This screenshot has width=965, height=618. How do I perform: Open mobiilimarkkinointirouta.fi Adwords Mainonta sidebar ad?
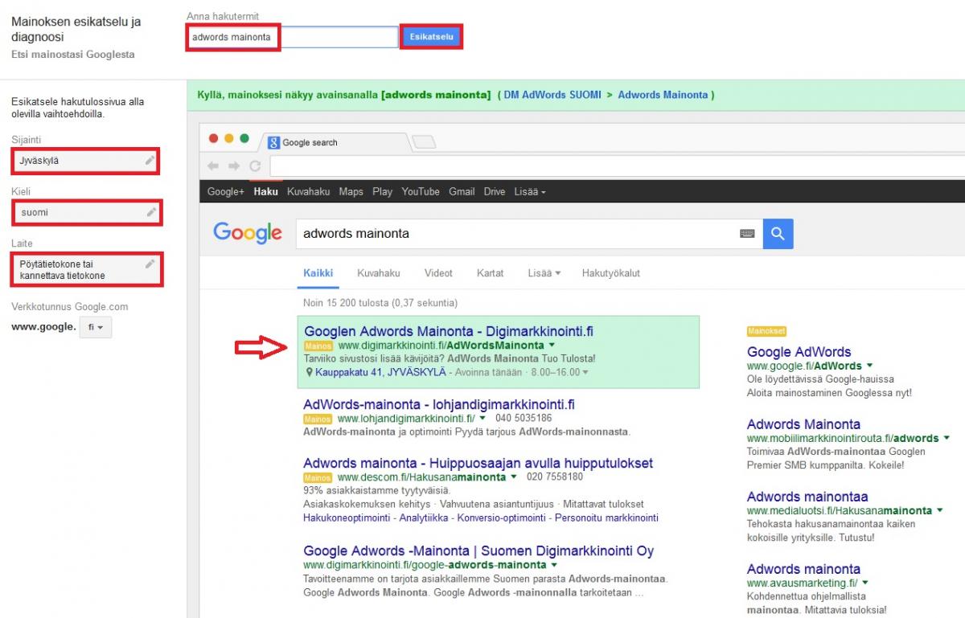[803, 424]
